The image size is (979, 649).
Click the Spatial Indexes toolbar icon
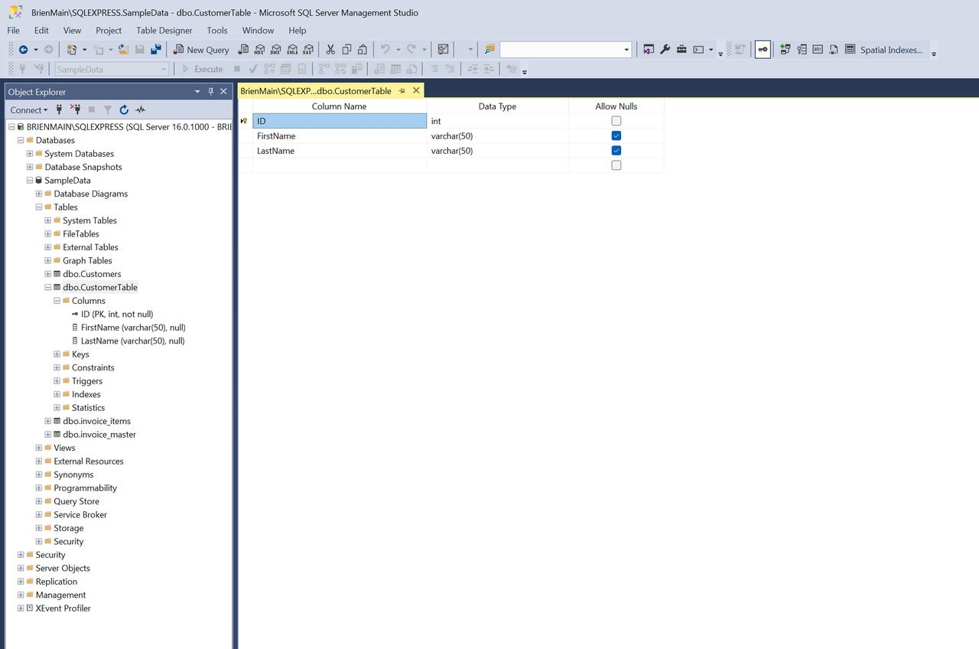887,50
